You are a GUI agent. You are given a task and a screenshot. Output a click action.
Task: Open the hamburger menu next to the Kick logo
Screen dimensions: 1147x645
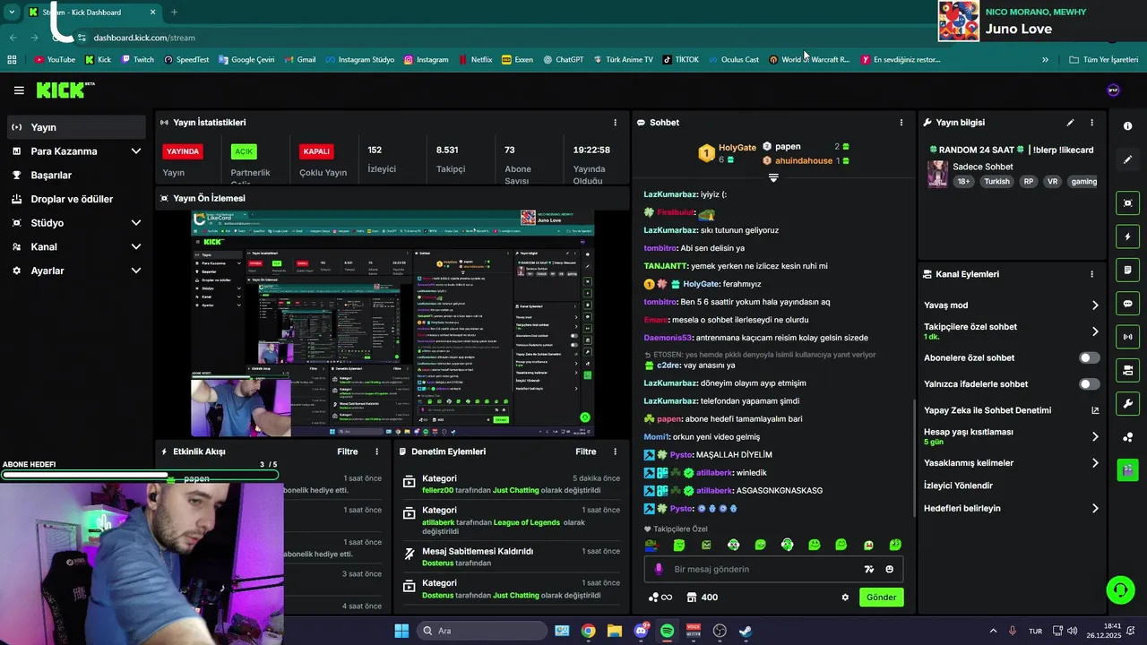point(19,90)
